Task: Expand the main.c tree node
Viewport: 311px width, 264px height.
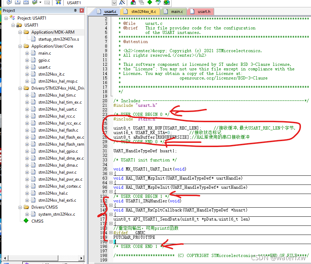Action: [x=27, y=53]
